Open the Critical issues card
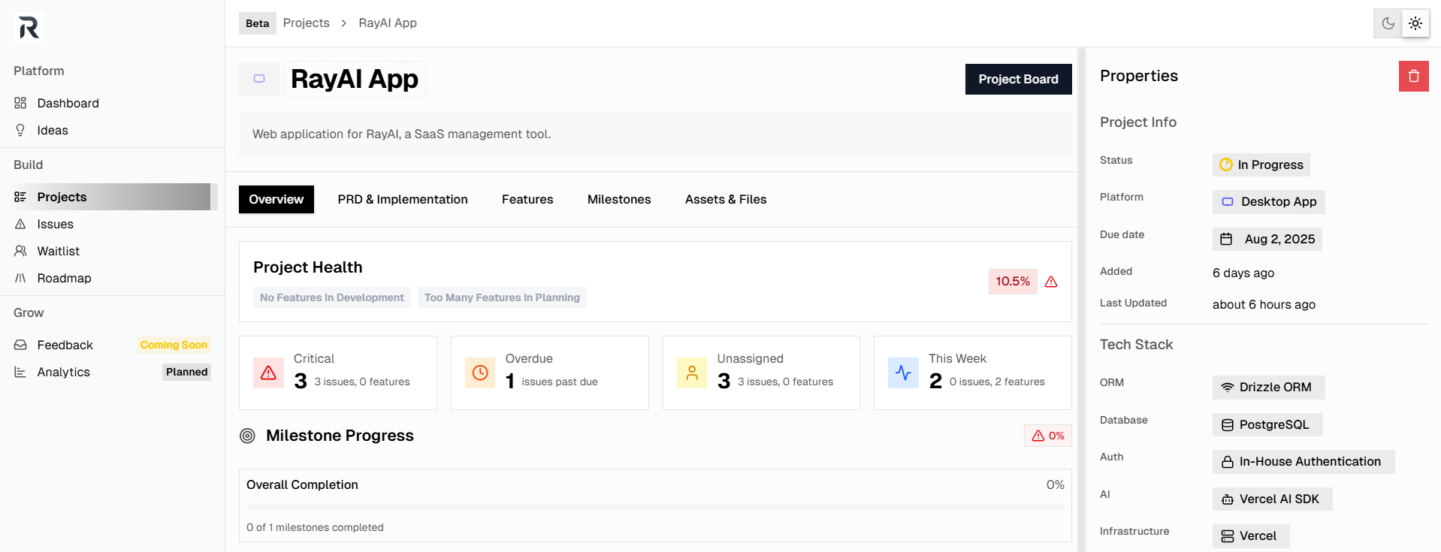Image resolution: width=1441 pixels, height=552 pixels. [x=338, y=373]
